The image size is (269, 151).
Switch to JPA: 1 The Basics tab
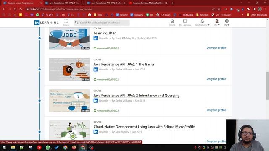(x=64, y=3)
